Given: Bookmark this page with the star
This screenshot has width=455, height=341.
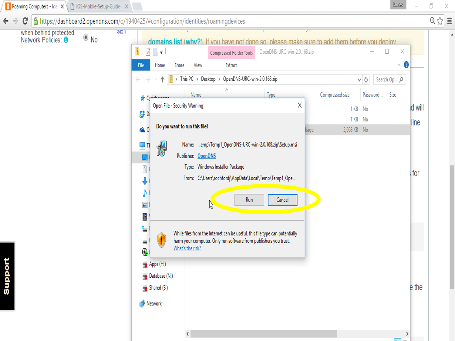Looking at the screenshot, I should point(440,21).
